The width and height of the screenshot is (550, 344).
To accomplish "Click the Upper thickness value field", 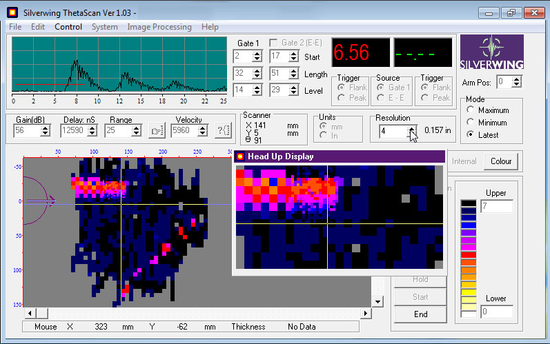I will tap(496, 207).
